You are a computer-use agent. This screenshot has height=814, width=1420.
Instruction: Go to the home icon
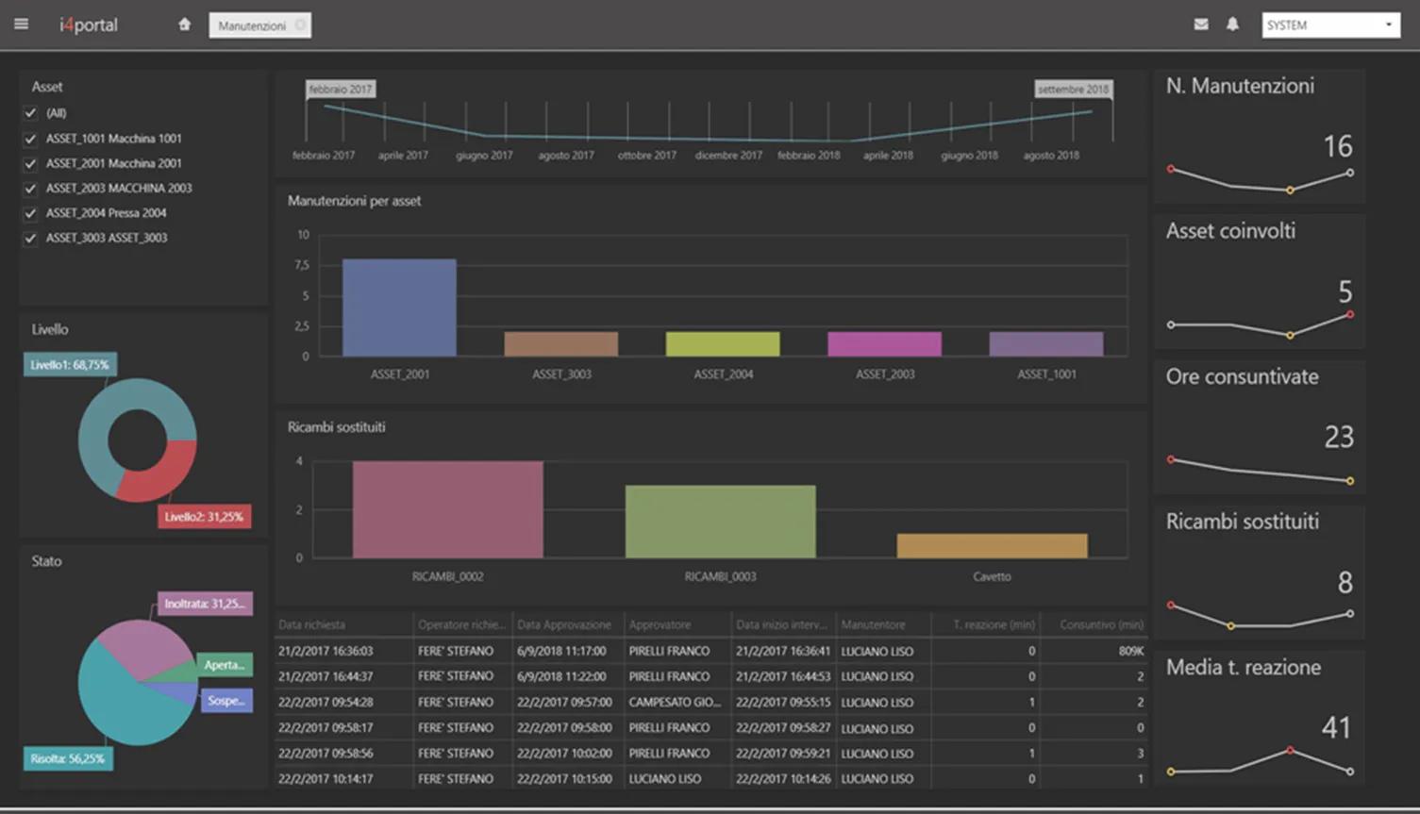[185, 25]
